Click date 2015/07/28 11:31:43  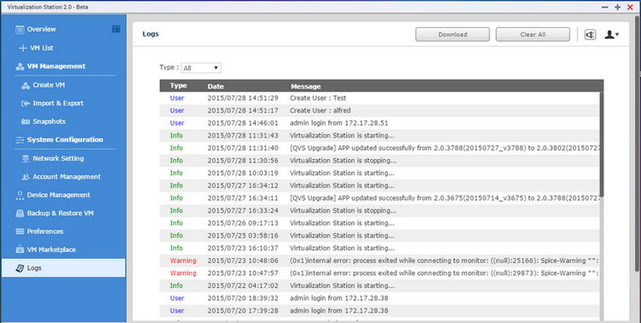[x=243, y=135]
